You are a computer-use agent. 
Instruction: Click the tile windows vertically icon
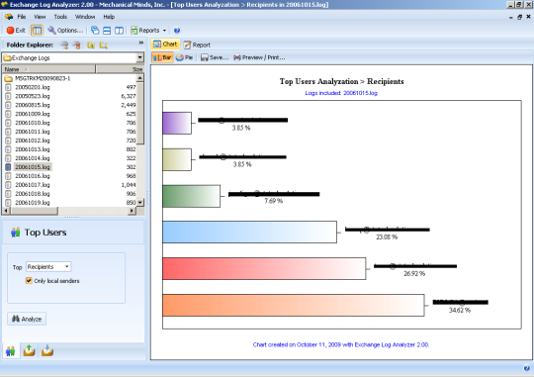pos(120,31)
